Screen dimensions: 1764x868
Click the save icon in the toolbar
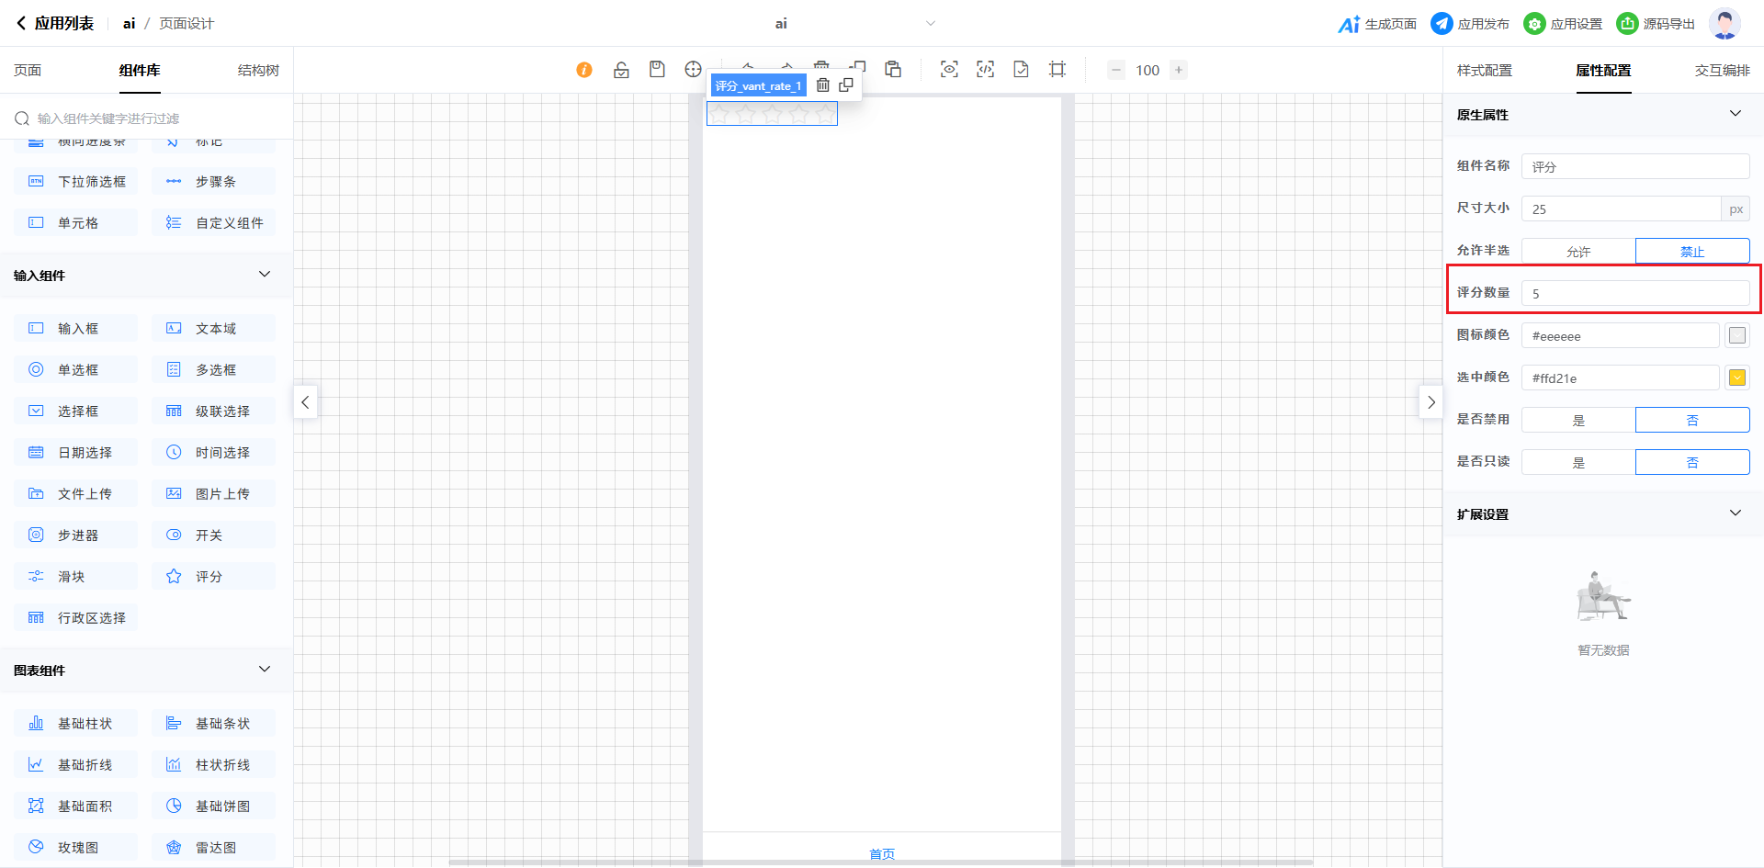point(657,70)
